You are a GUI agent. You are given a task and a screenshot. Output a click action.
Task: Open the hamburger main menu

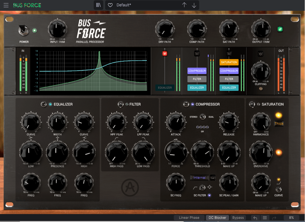tap(6, 5)
